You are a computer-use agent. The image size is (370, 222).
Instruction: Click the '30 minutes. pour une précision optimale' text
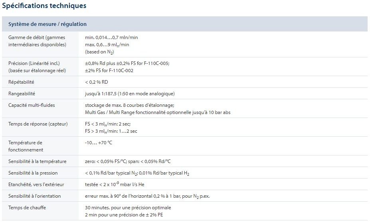pos(128,208)
